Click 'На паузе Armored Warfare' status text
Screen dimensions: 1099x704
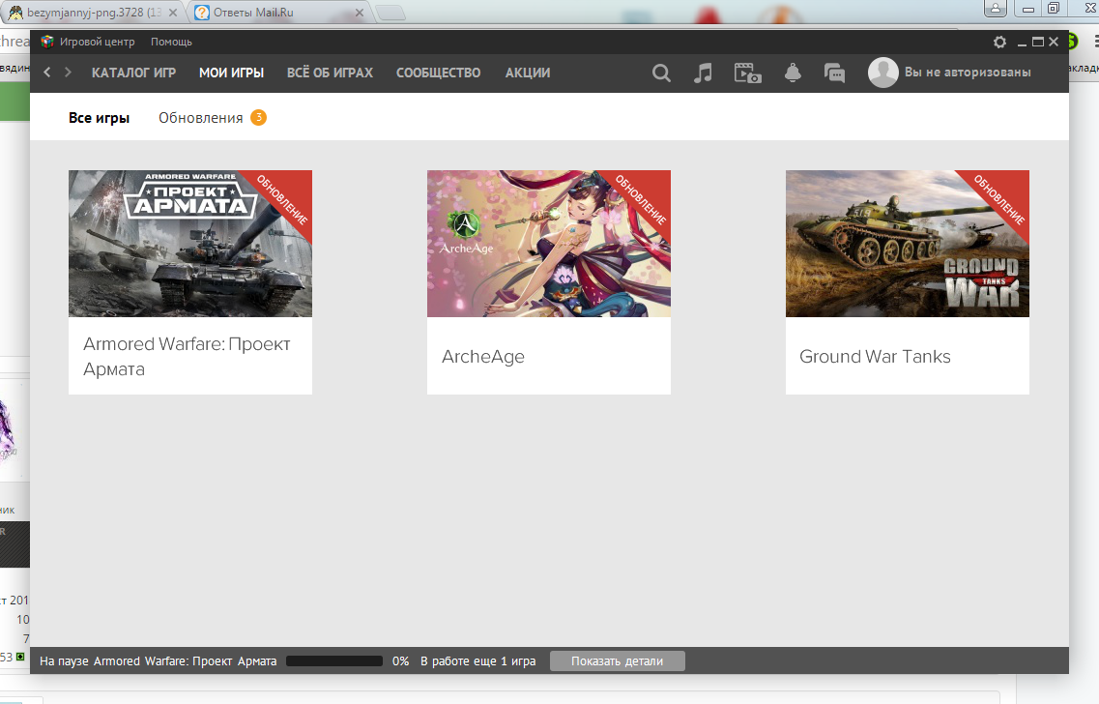pos(158,661)
